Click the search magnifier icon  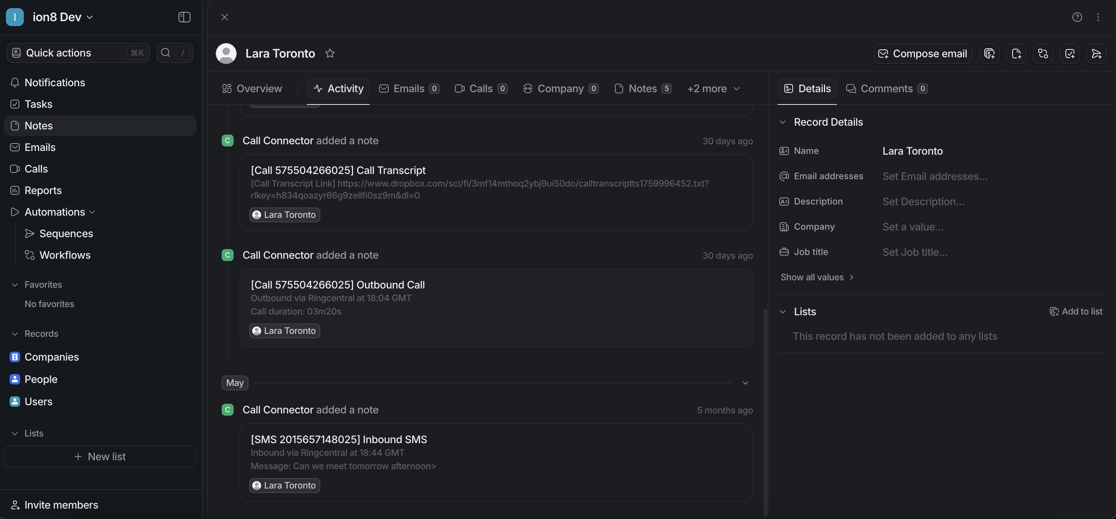pyautogui.click(x=166, y=53)
